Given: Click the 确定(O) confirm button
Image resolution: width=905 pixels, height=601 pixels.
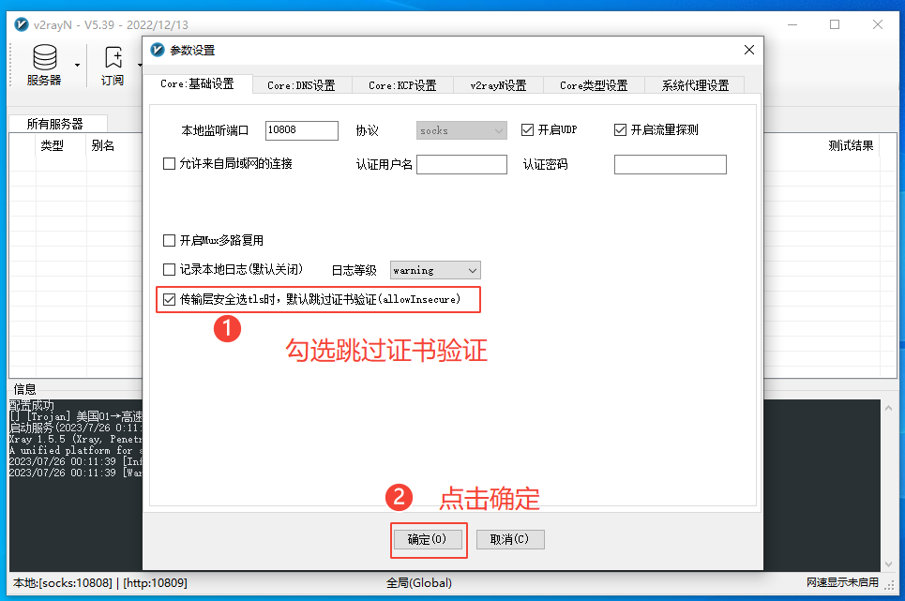Looking at the screenshot, I should coord(428,540).
